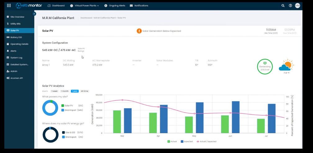This screenshot has width=313, height=153.
Task: Open the help question mark icon
Action: coord(290,6)
